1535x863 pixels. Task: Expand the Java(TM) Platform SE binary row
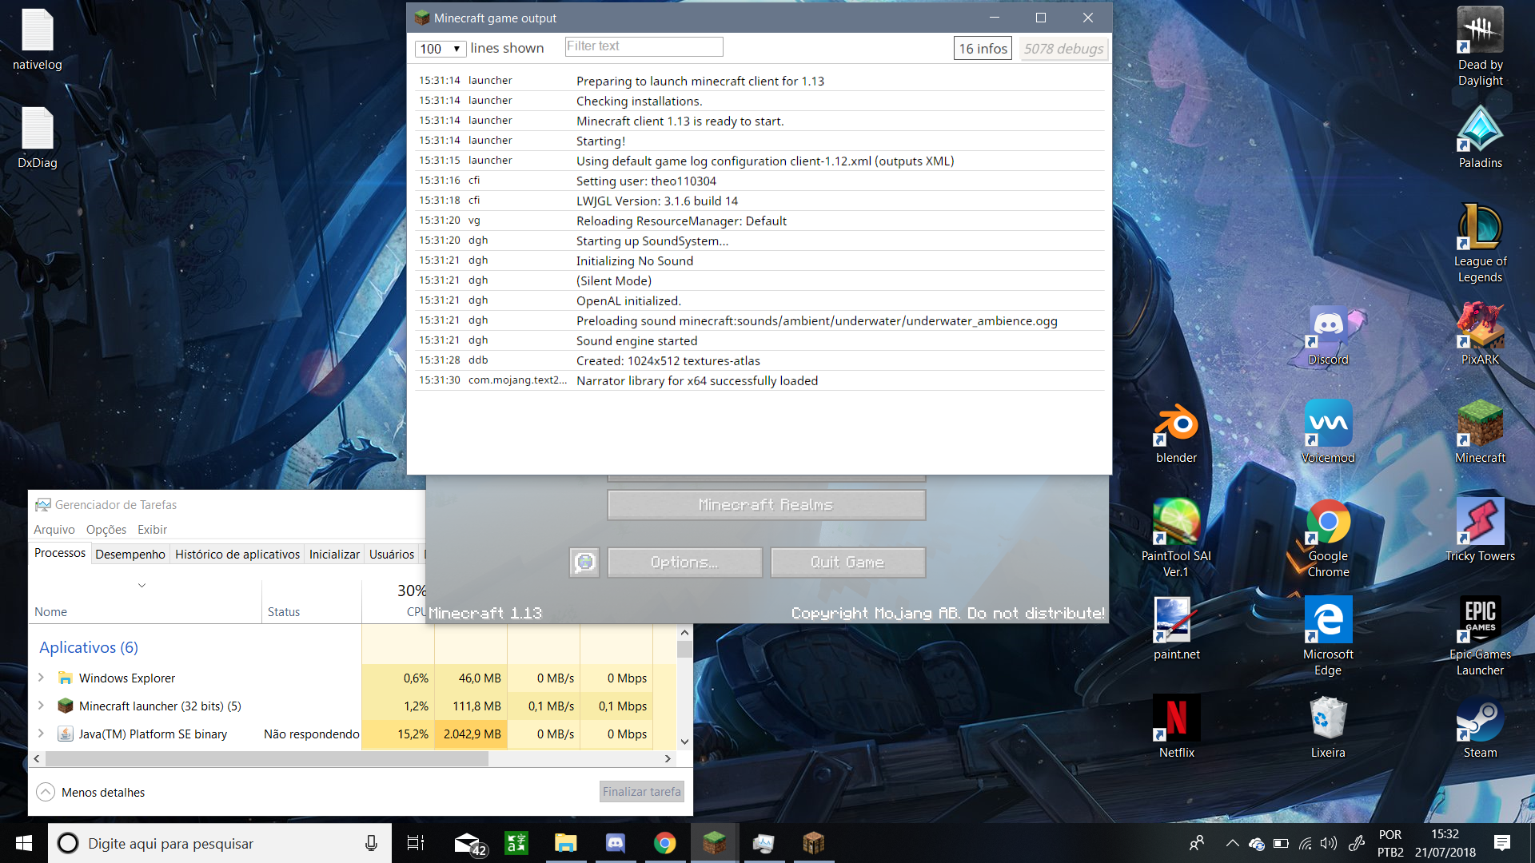pyautogui.click(x=41, y=734)
